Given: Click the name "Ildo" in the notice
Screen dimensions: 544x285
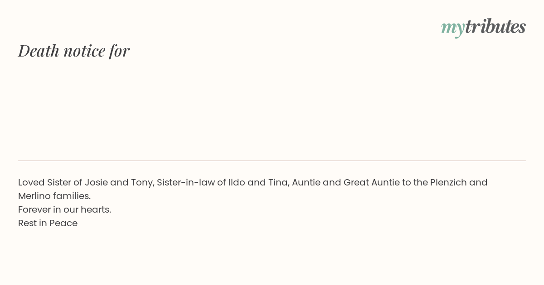Looking at the screenshot, I should 237,182.
